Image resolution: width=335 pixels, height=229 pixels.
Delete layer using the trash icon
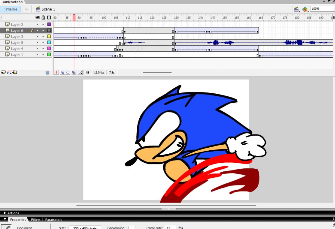pos(48,73)
